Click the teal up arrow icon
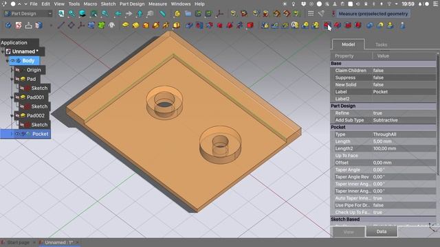The image size is (440, 247). tap(140, 14)
